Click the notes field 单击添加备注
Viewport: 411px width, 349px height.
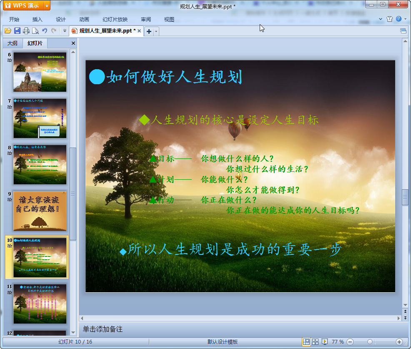[x=241, y=329]
